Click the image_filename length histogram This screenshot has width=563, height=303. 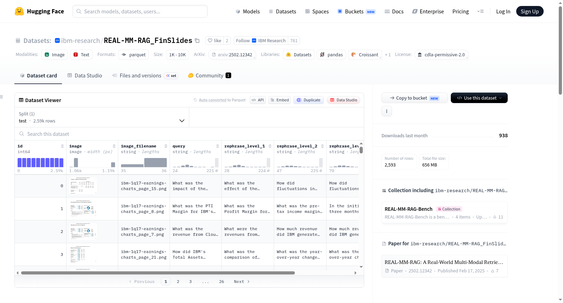tap(144, 162)
